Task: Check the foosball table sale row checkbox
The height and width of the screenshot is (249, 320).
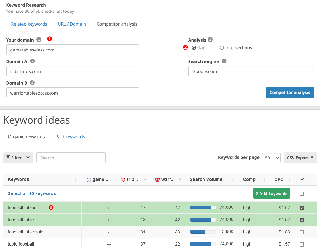Action: point(302,232)
